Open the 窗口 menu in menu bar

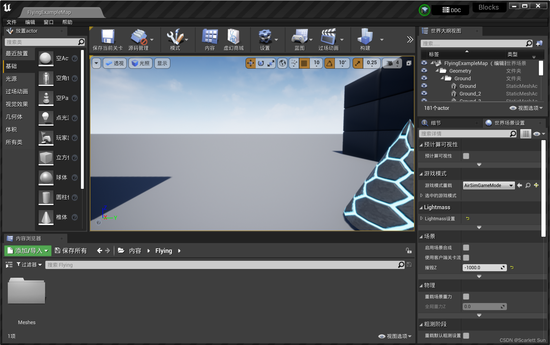click(x=48, y=22)
